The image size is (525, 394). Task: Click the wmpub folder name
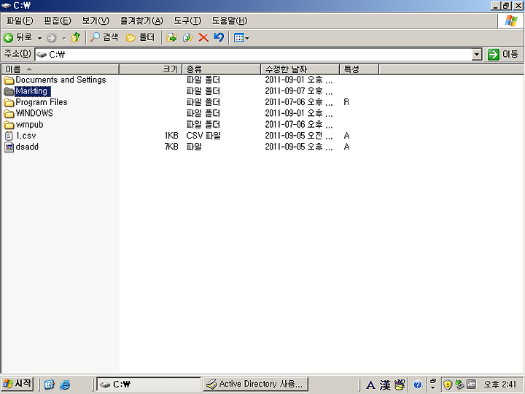point(29,125)
